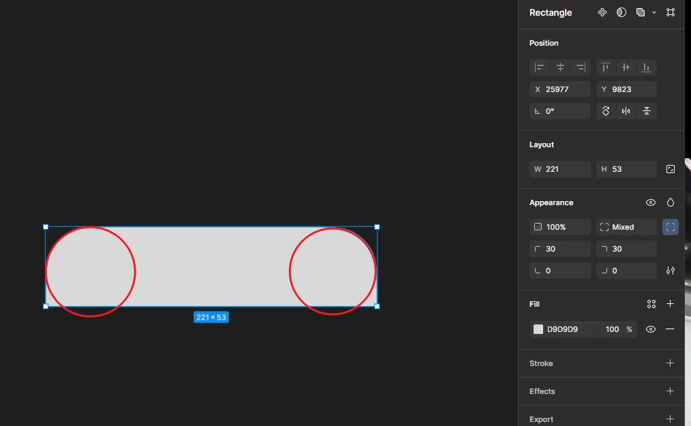Align the rectangle right
This screenshot has height=426, width=691.
pos(581,67)
